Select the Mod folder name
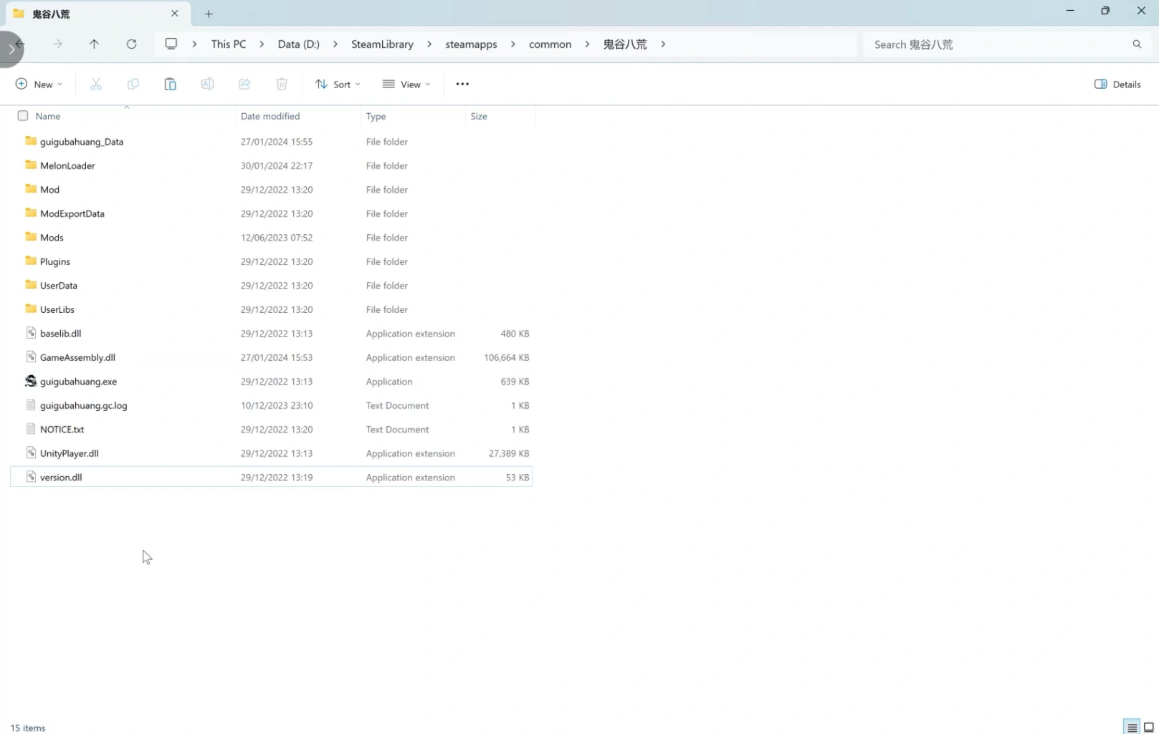This screenshot has width=1159, height=734. 50,190
